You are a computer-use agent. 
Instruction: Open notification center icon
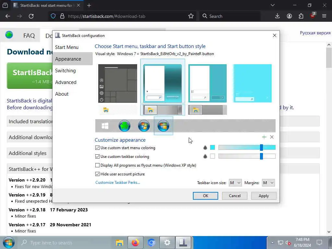point(319,243)
